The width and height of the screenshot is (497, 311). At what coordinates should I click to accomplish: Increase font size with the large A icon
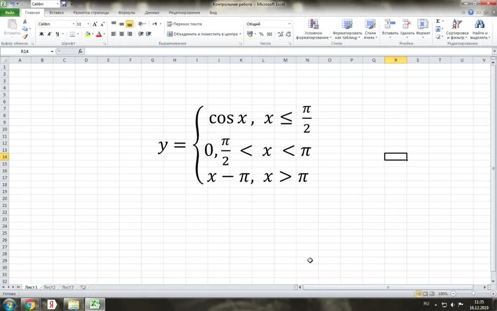pyautogui.click(x=95, y=24)
